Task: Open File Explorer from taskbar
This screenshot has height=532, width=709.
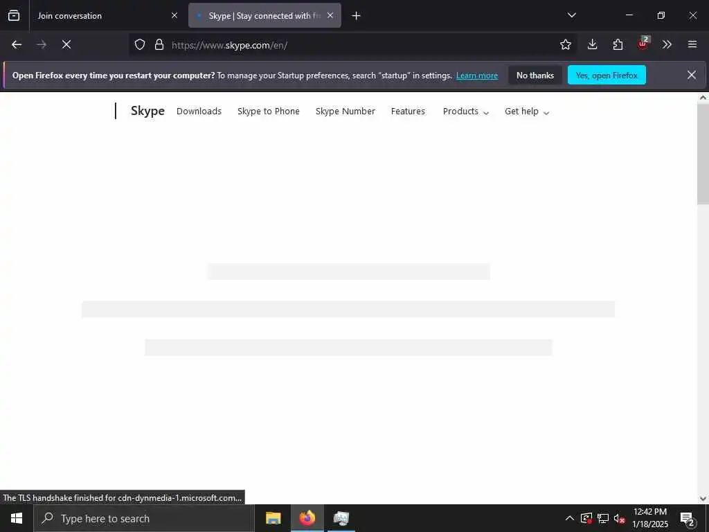Action: 273,518
